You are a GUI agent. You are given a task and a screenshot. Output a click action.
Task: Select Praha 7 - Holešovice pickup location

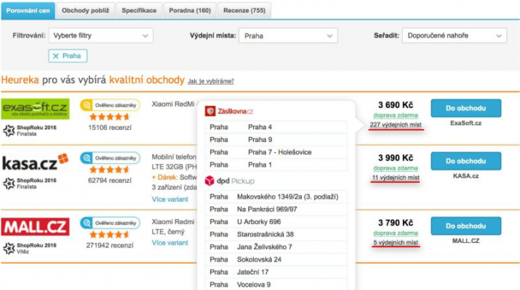pyautogui.click(x=280, y=152)
